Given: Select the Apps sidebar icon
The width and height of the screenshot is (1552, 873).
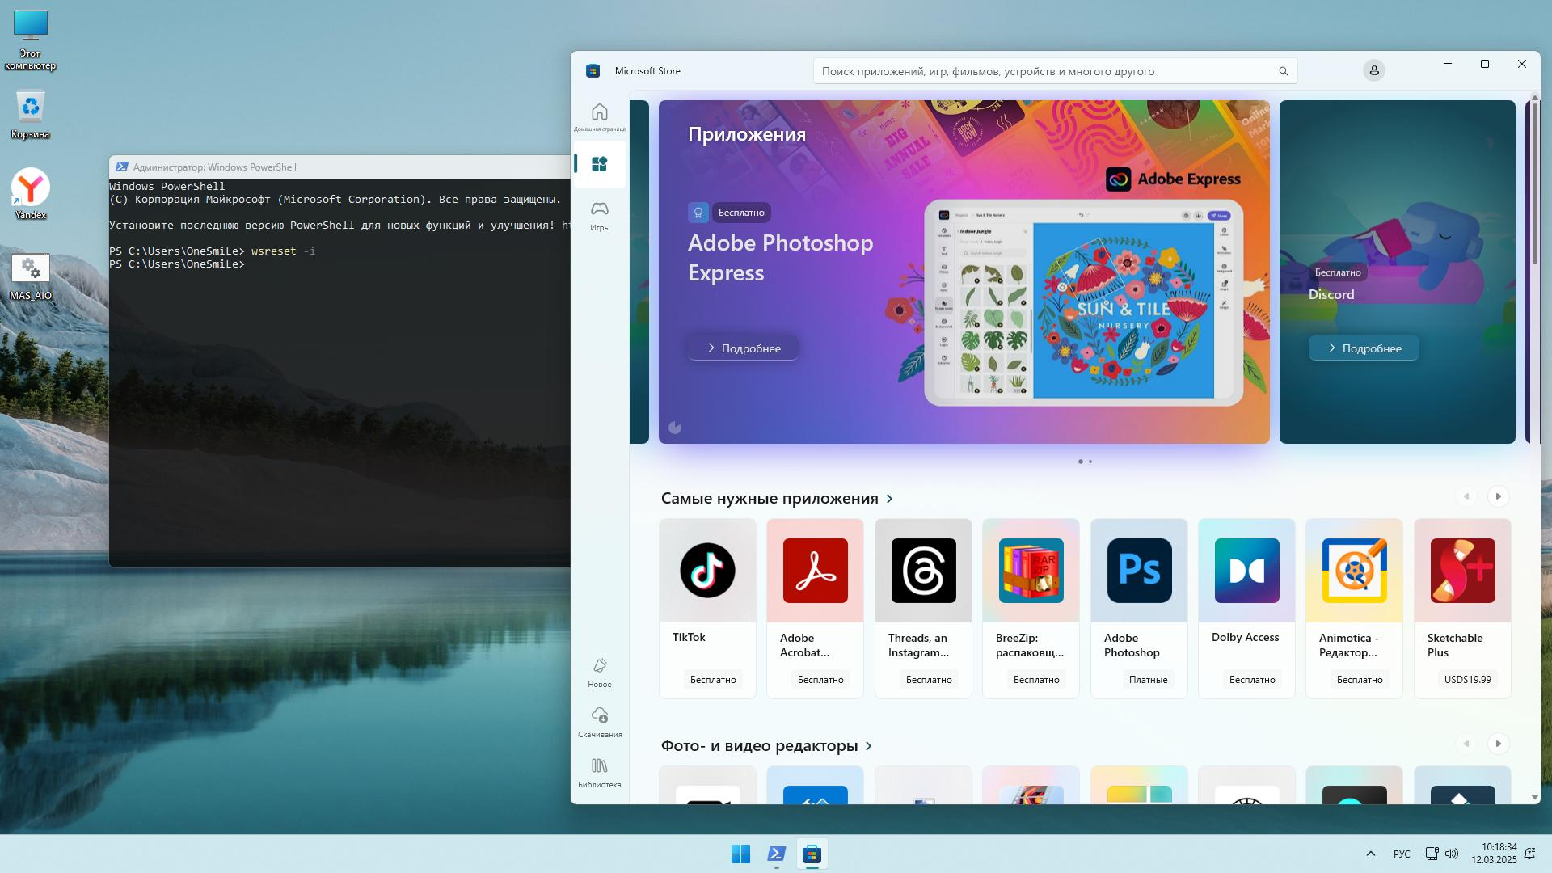Looking at the screenshot, I should tap(599, 164).
